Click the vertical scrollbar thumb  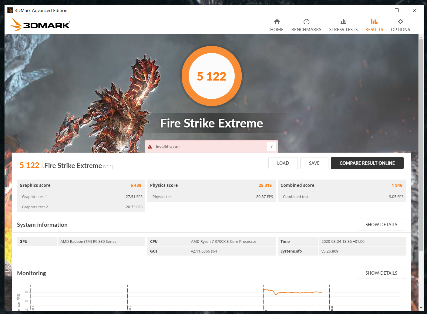[421, 145]
